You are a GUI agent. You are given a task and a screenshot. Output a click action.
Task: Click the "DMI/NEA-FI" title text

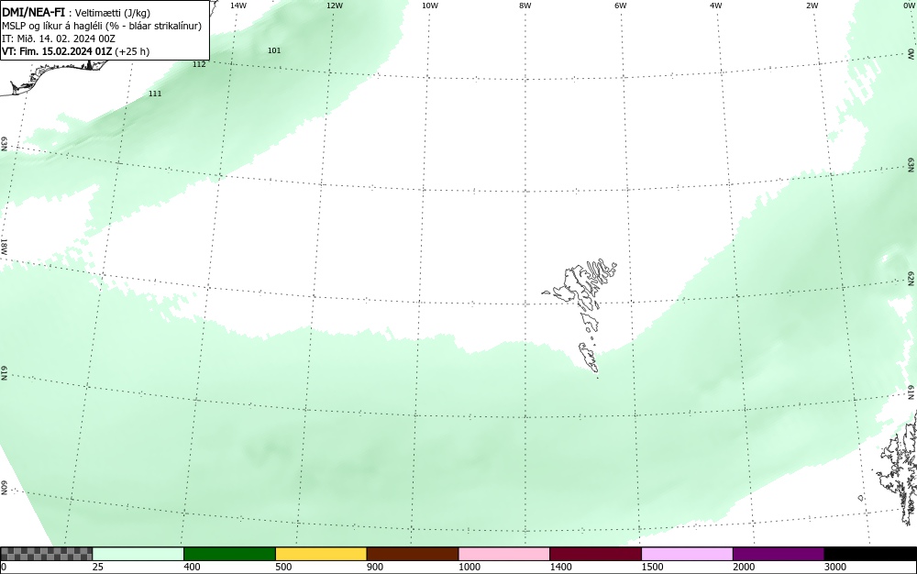33,12
